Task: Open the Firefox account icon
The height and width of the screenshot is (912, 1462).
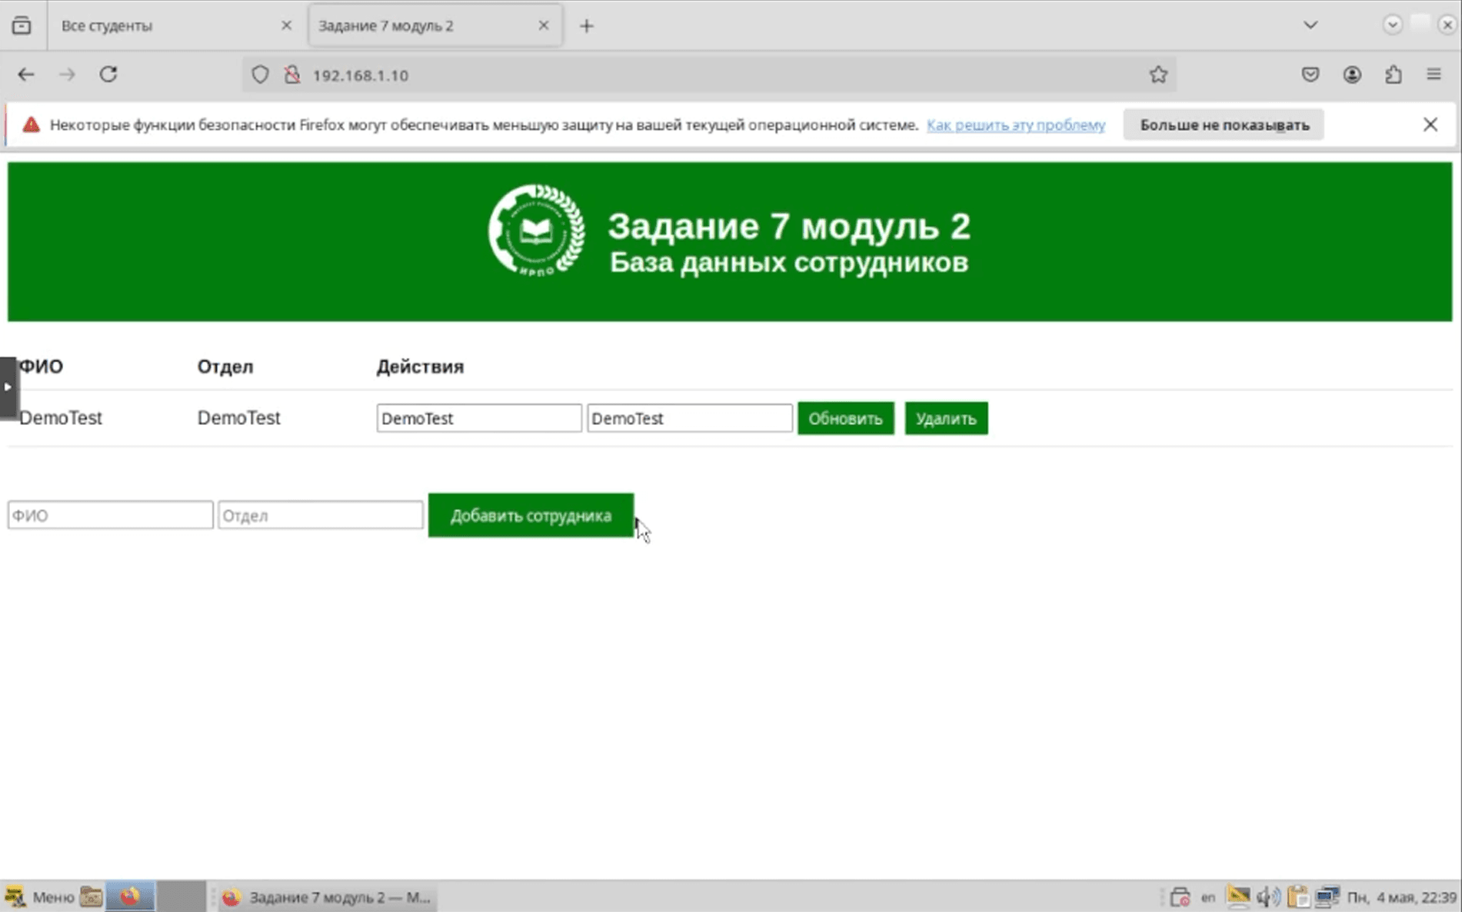Action: [1352, 75]
